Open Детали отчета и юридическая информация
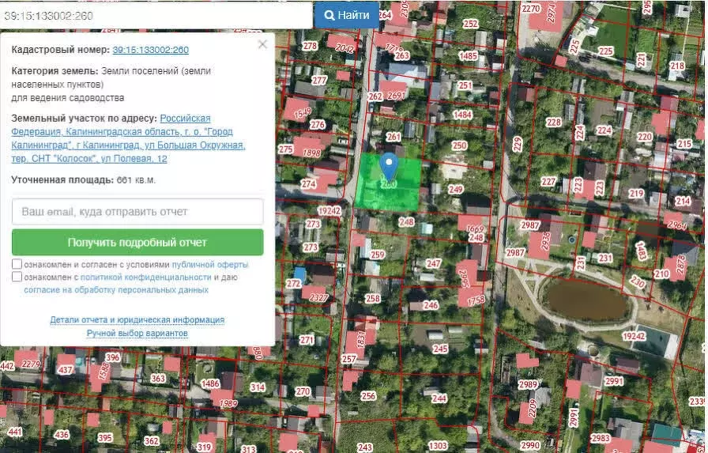 137,320
